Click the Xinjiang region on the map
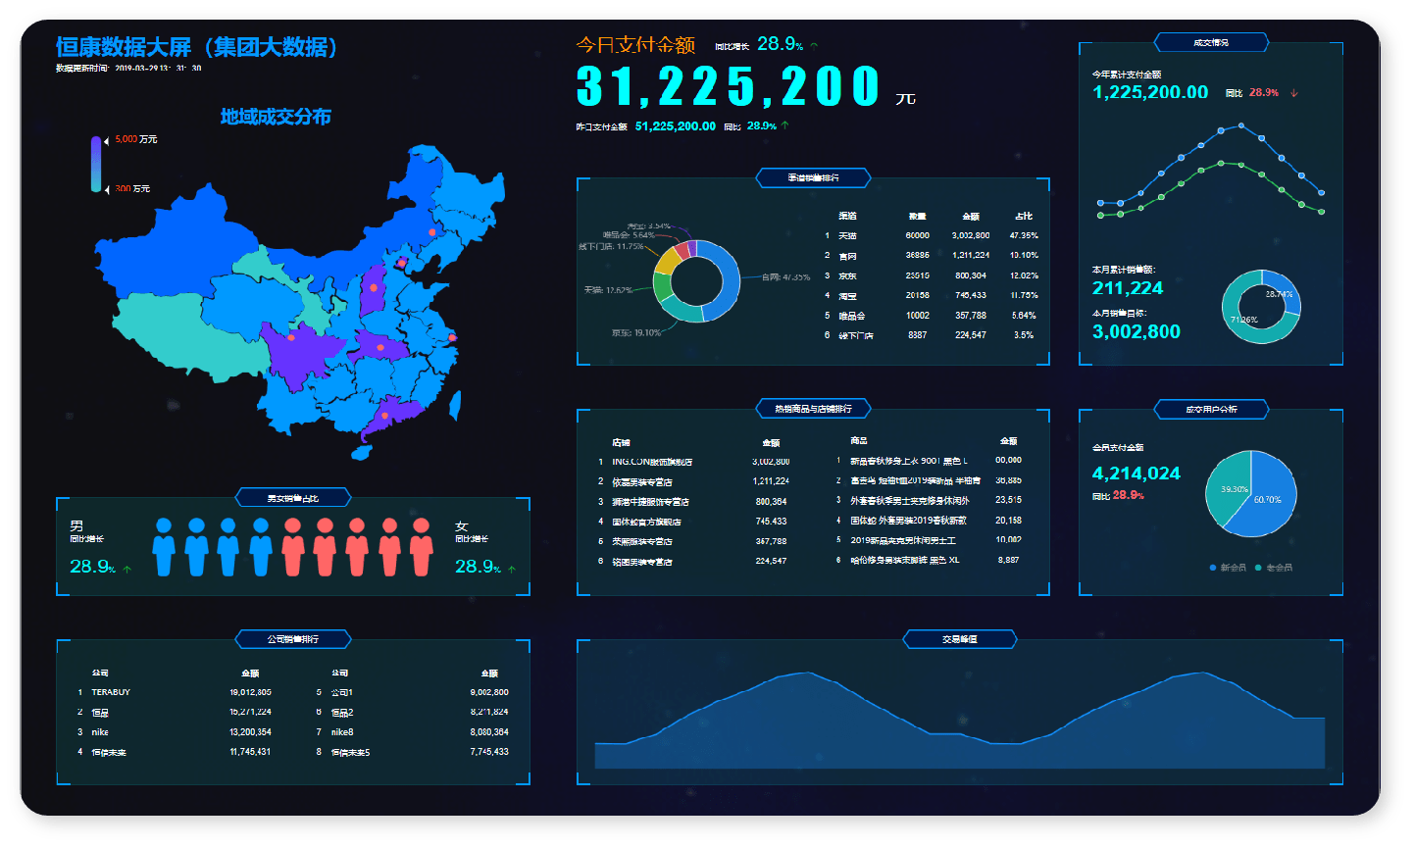The width and height of the screenshot is (1413, 848). tap(172, 250)
